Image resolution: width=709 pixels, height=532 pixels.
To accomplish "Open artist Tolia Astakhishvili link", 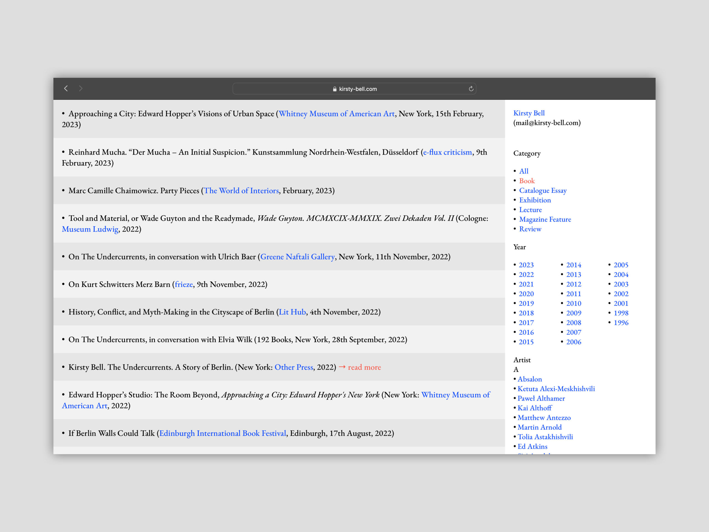I will (x=545, y=437).
